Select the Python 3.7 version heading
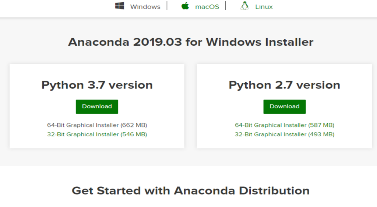 pyautogui.click(x=97, y=85)
